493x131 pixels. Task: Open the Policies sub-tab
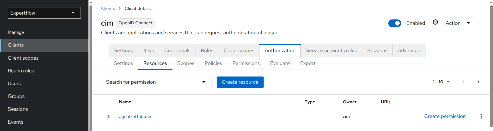point(213,63)
